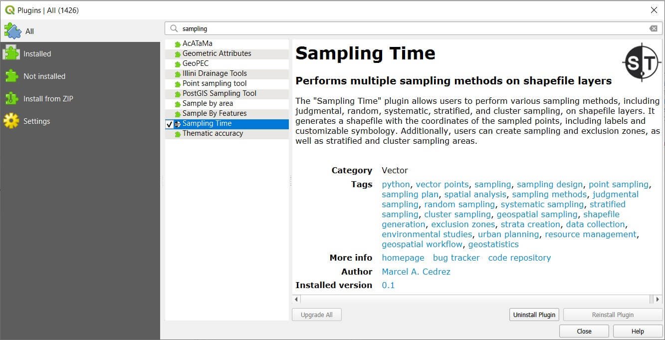Click the geostatistics tag
This screenshot has height=340, width=665.
click(493, 244)
